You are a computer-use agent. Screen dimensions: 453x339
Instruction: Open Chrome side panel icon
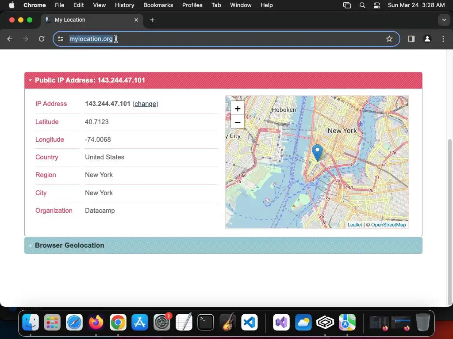(411, 39)
